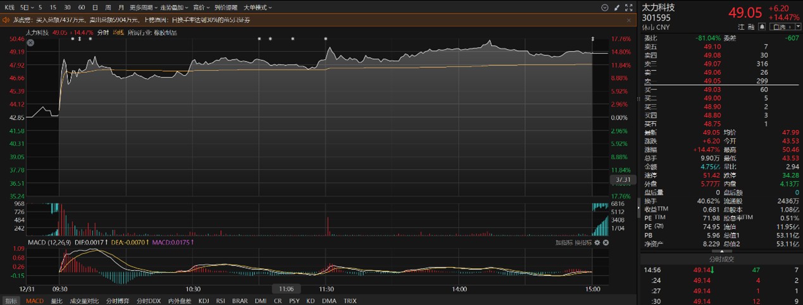Click the 加指标 button
Image resolution: width=803 pixels, height=305 pixels.
pos(564,242)
